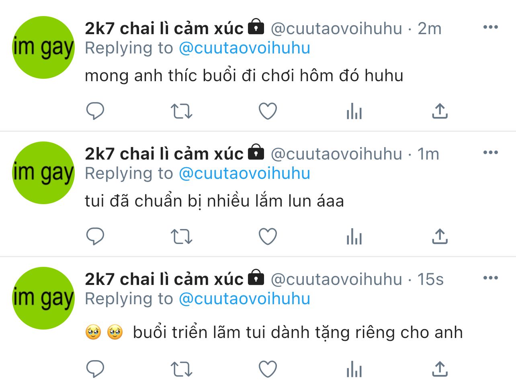Like the 'tui đã chuẩn bị nhiều lắm' tweet

(268, 237)
